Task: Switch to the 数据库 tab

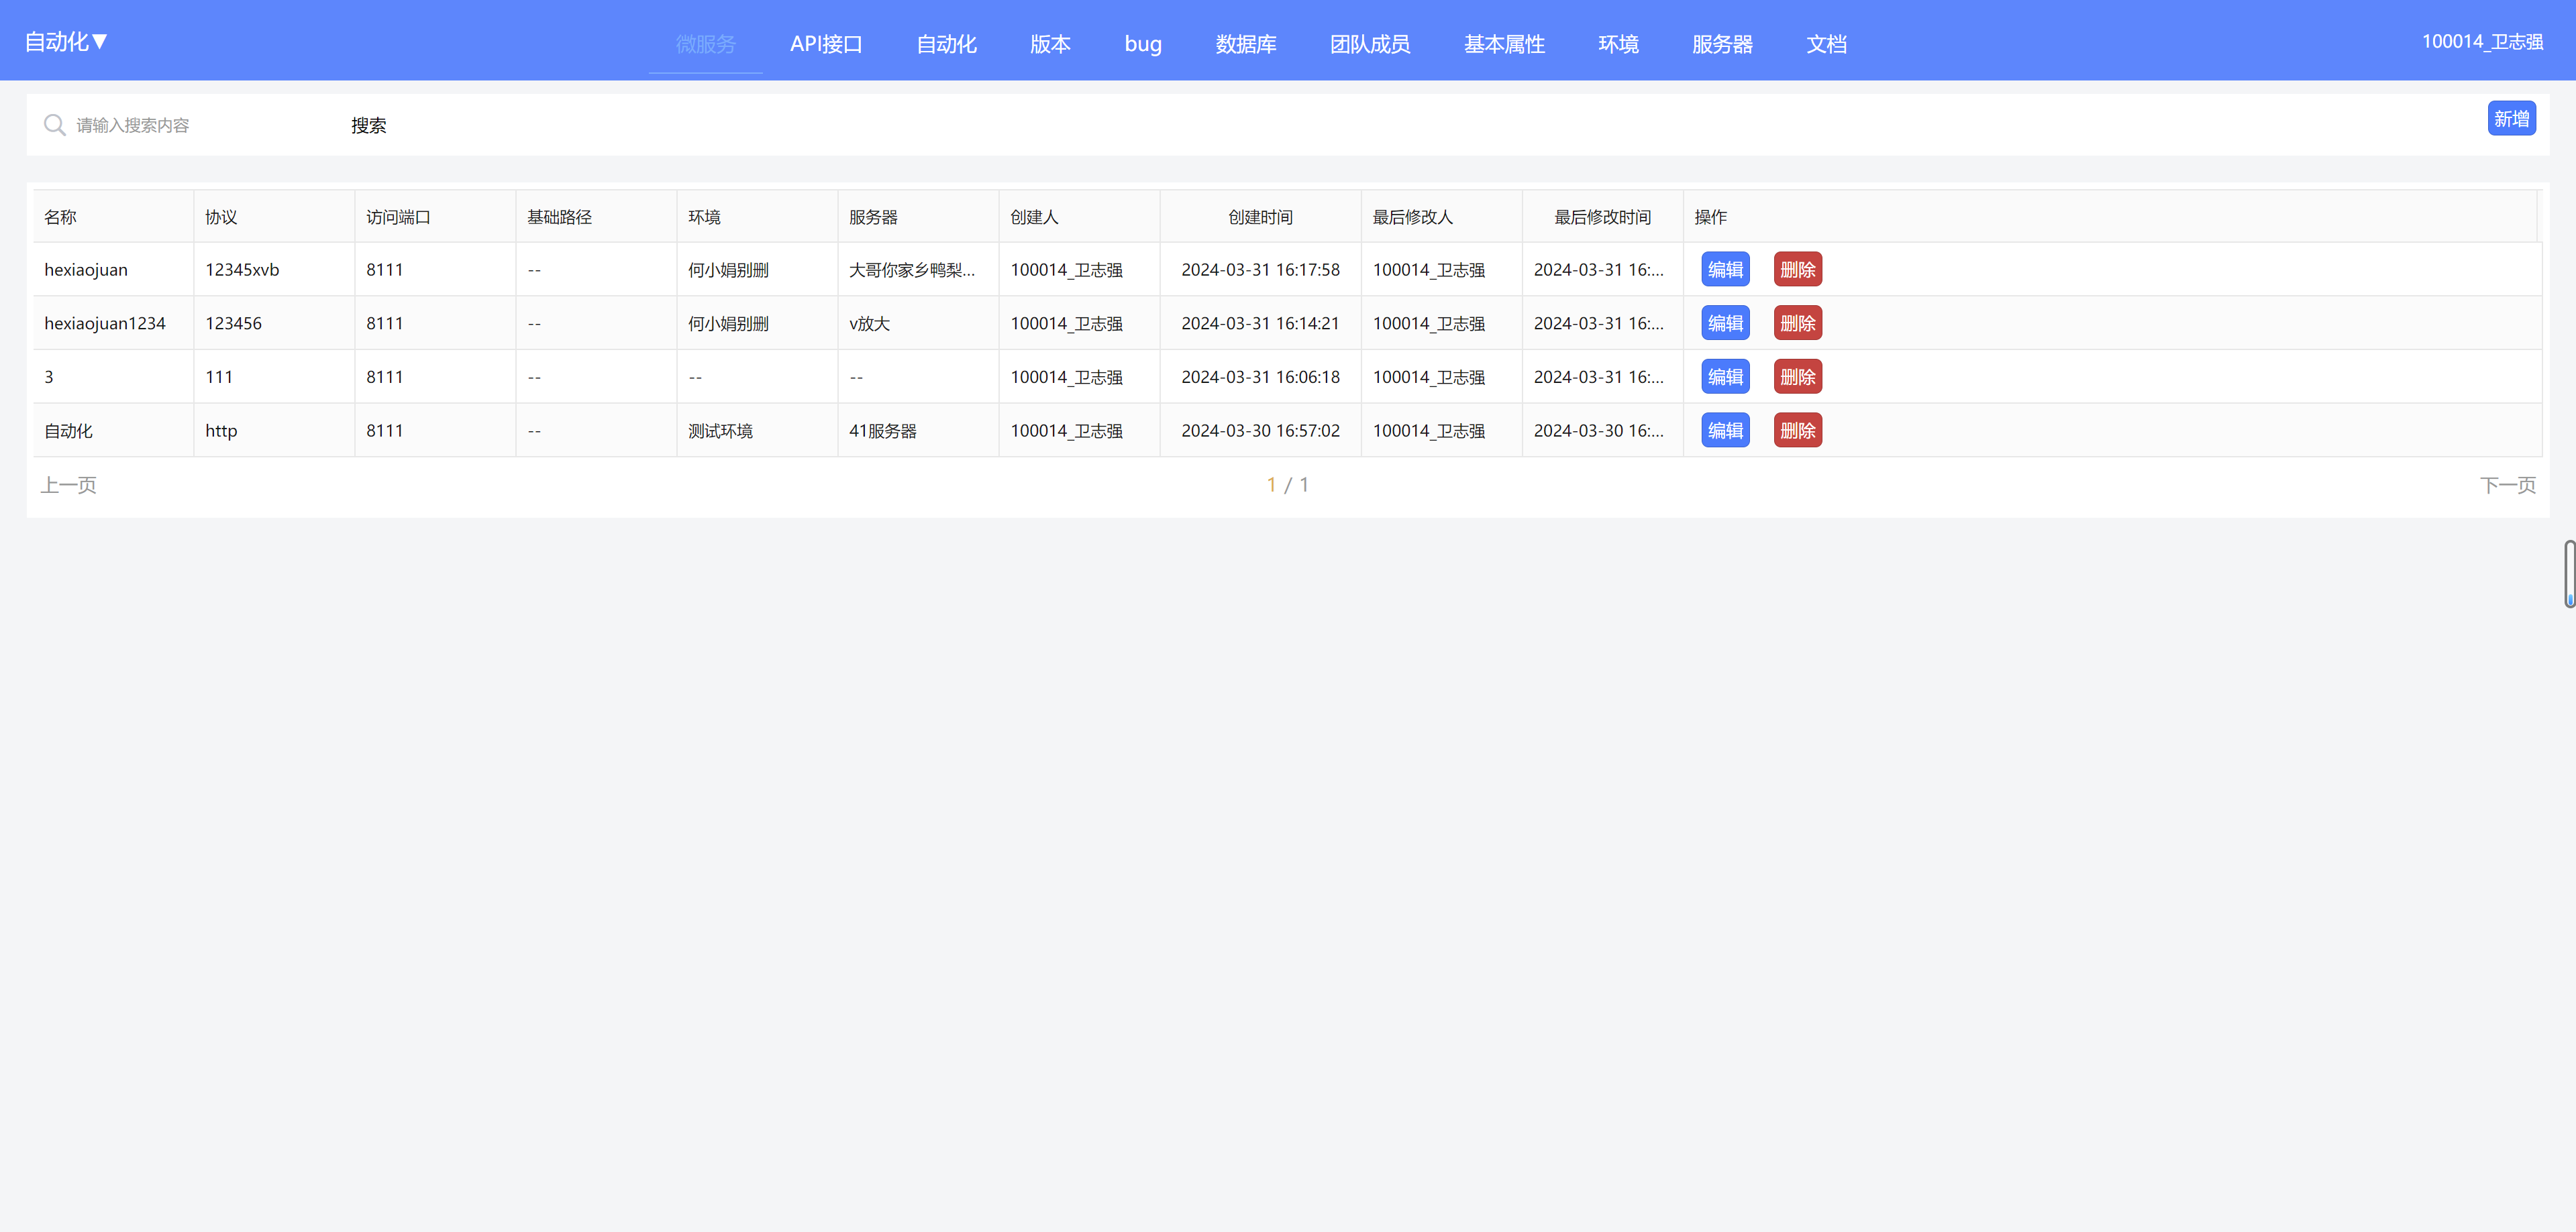Action: (x=1245, y=44)
